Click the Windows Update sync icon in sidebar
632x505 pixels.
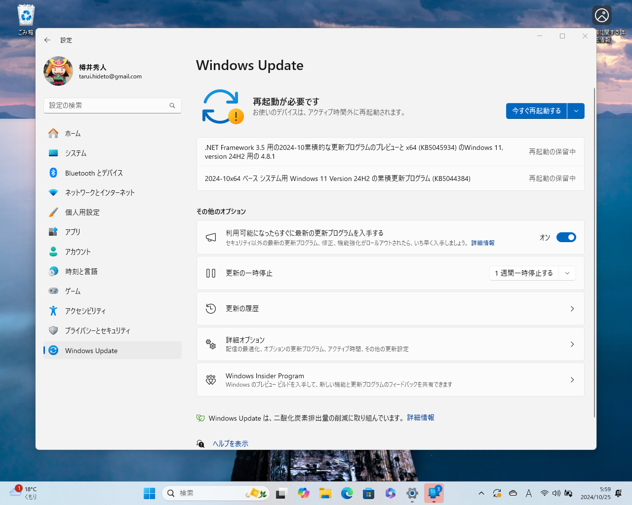pos(53,350)
